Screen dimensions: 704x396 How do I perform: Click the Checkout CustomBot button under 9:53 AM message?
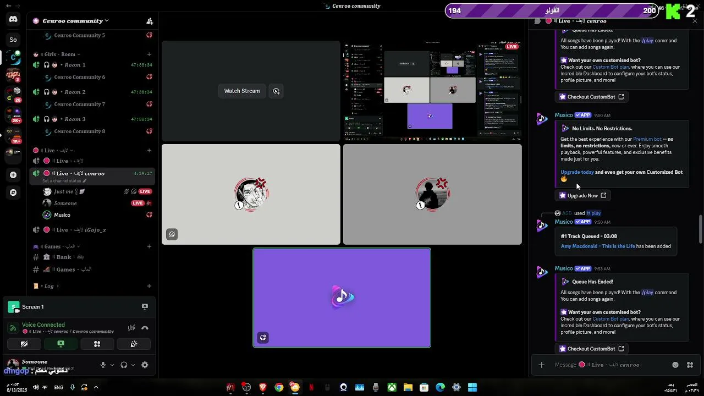[x=591, y=349]
